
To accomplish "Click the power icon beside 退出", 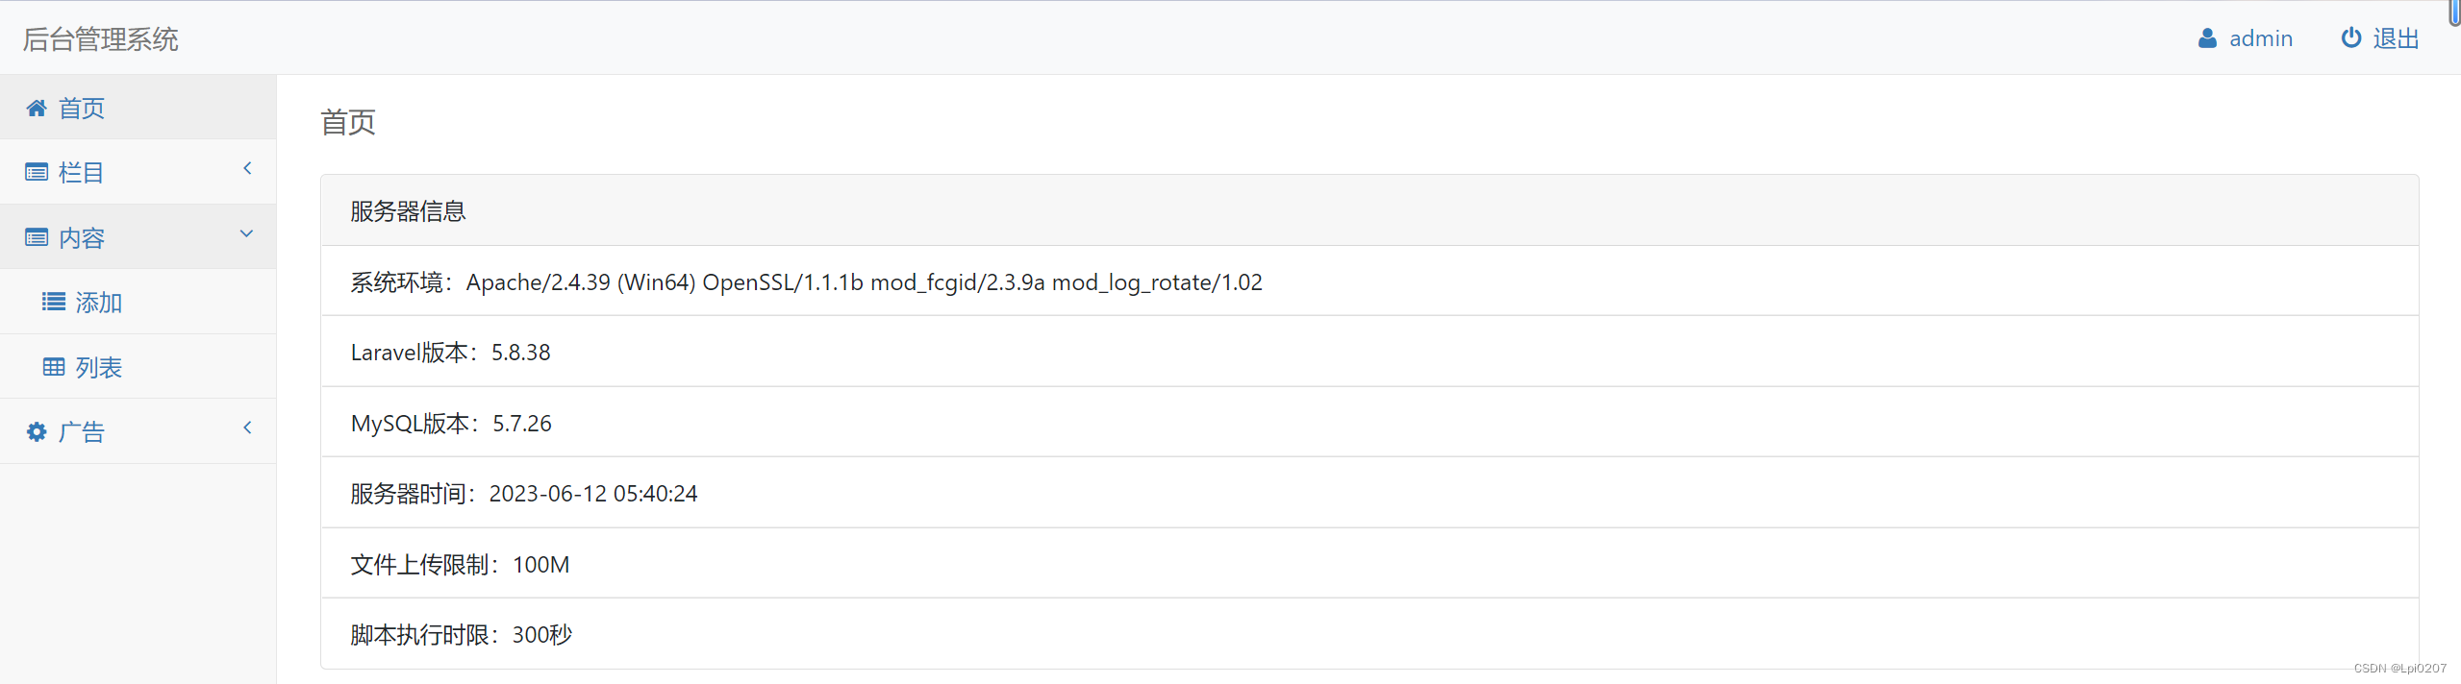I will coord(2350,37).
